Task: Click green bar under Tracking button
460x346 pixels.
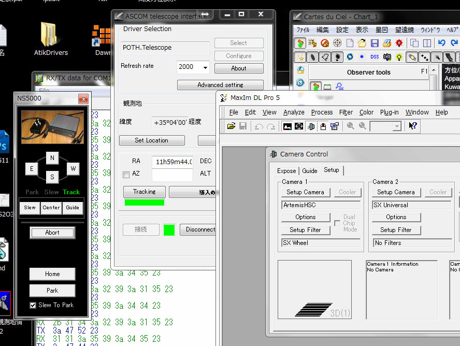Action: [145, 203]
